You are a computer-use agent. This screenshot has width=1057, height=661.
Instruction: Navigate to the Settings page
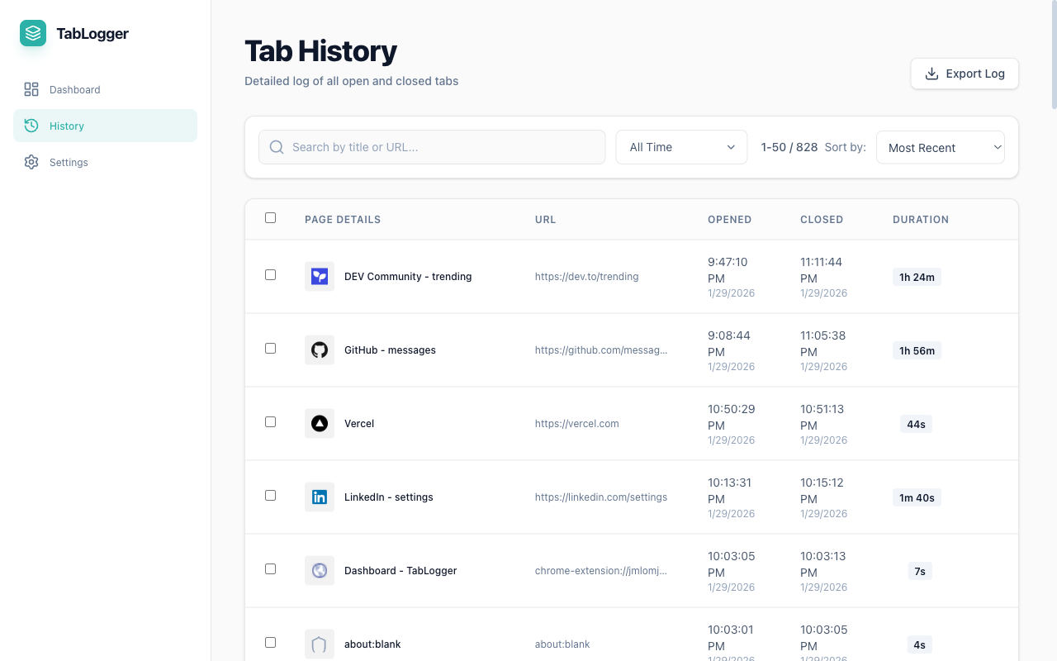point(69,162)
